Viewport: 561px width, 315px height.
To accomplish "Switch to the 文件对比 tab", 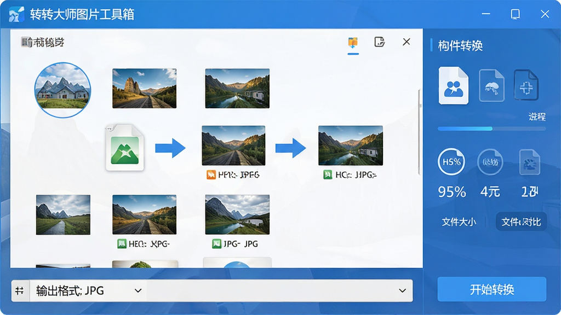I will click(x=521, y=222).
